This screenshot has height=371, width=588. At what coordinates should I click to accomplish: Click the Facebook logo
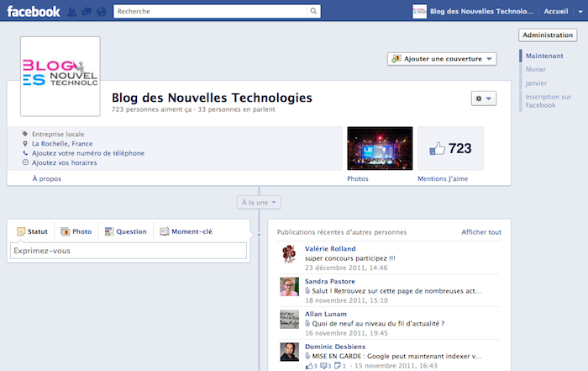point(34,11)
